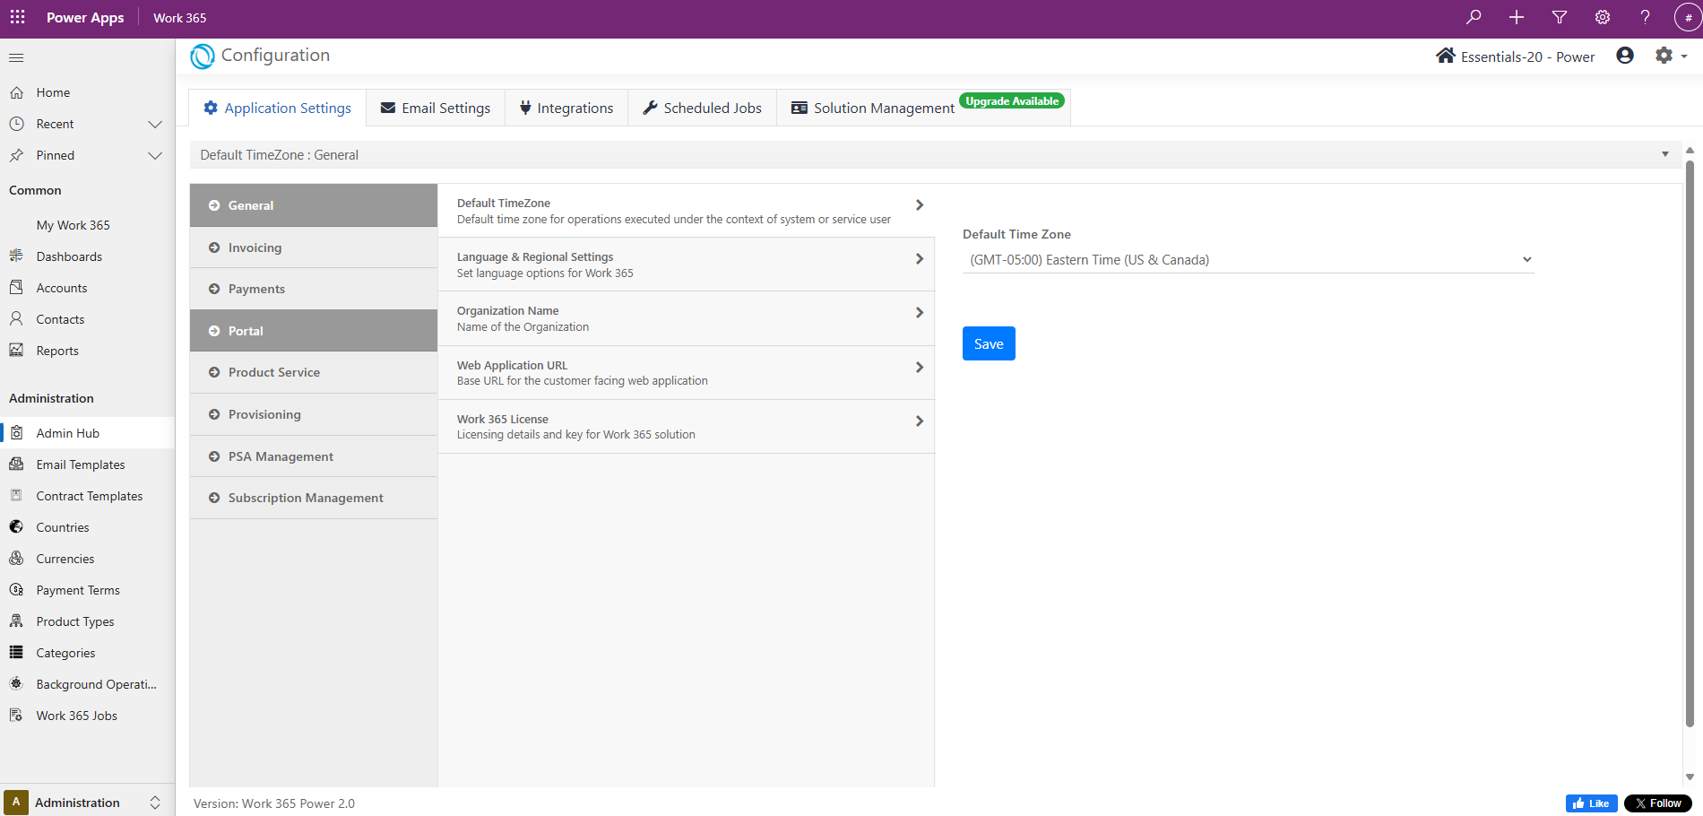Click the X Follow button
1703x816 pixels.
click(x=1658, y=803)
